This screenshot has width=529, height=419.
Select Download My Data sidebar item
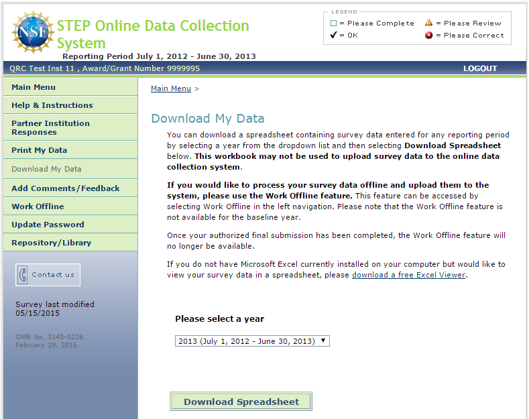tap(46, 169)
